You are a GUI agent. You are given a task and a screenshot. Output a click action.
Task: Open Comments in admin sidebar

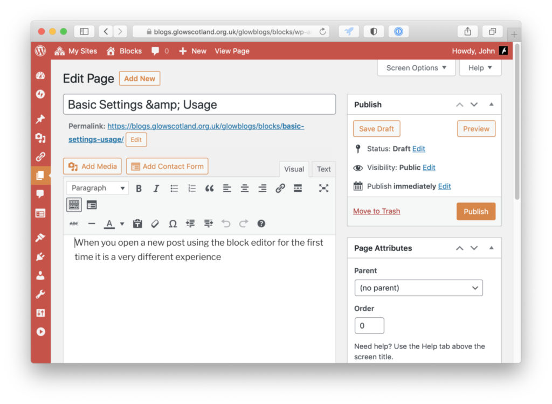40,194
